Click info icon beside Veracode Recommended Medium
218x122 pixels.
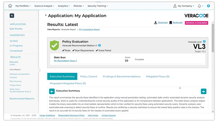(99, 45)
